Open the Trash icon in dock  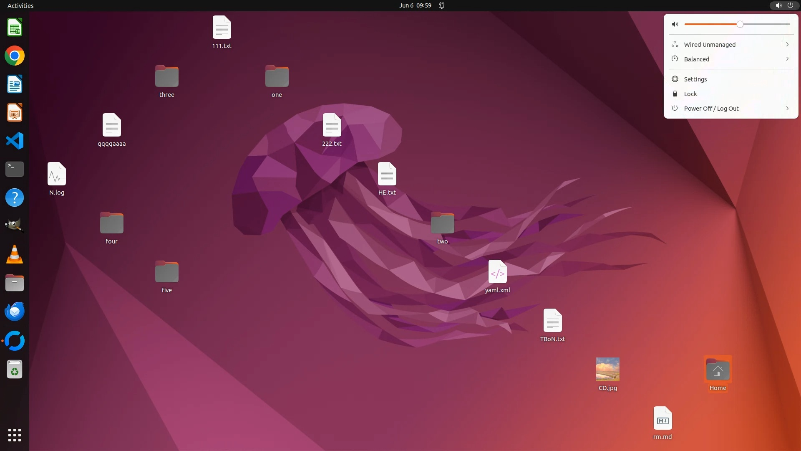[x=15, y=370]
